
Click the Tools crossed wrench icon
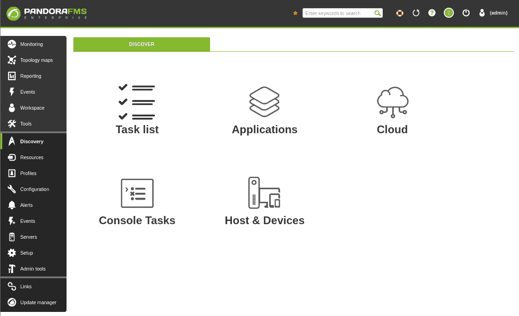point(12,124)
